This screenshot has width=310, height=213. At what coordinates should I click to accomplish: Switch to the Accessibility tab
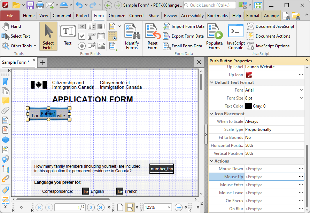(192, 16)
